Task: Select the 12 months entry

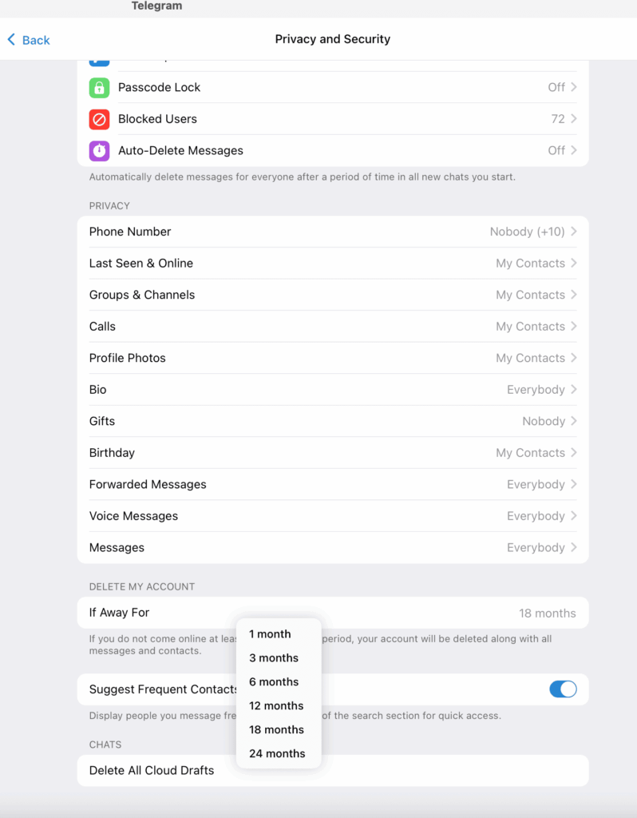Action: coord(276,706)
